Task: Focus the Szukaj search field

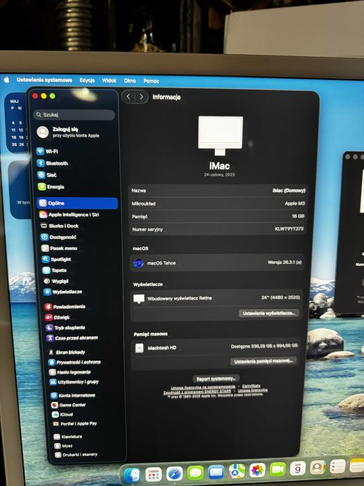Action: pyautogui.click(x=74, y=115)
